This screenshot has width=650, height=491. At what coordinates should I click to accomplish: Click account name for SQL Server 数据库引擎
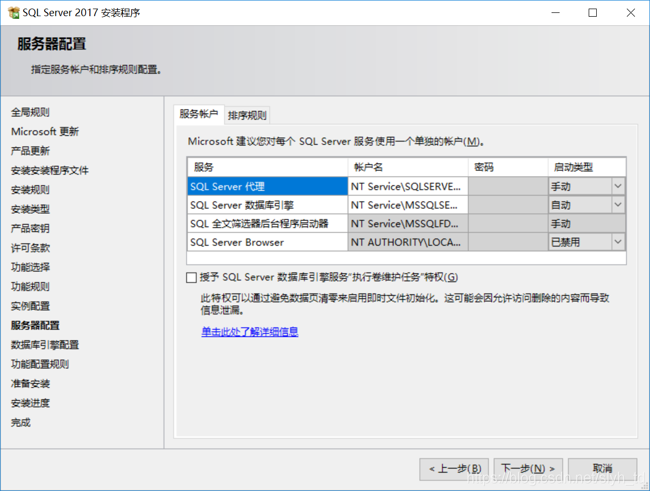tap(407, 205)
